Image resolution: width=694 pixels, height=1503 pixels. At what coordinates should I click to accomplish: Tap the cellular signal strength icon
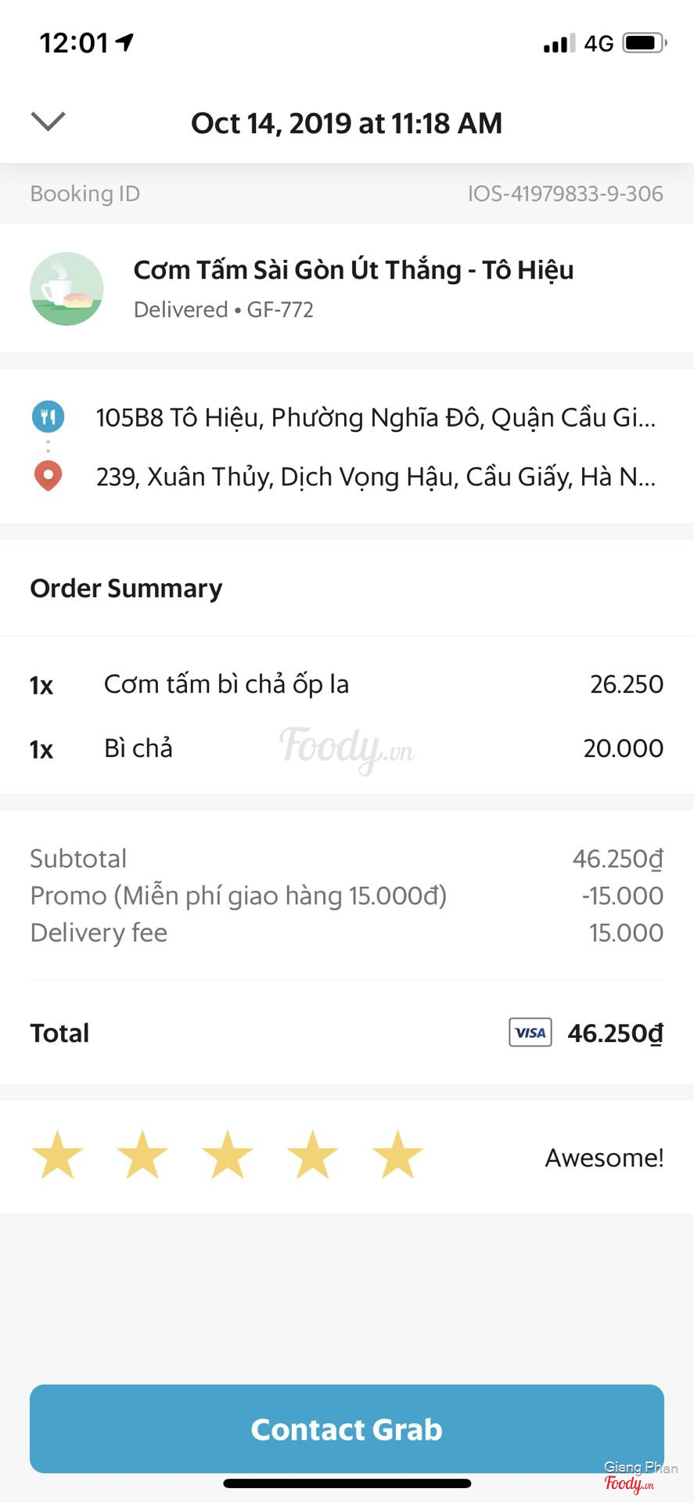[x=559, y=43]
